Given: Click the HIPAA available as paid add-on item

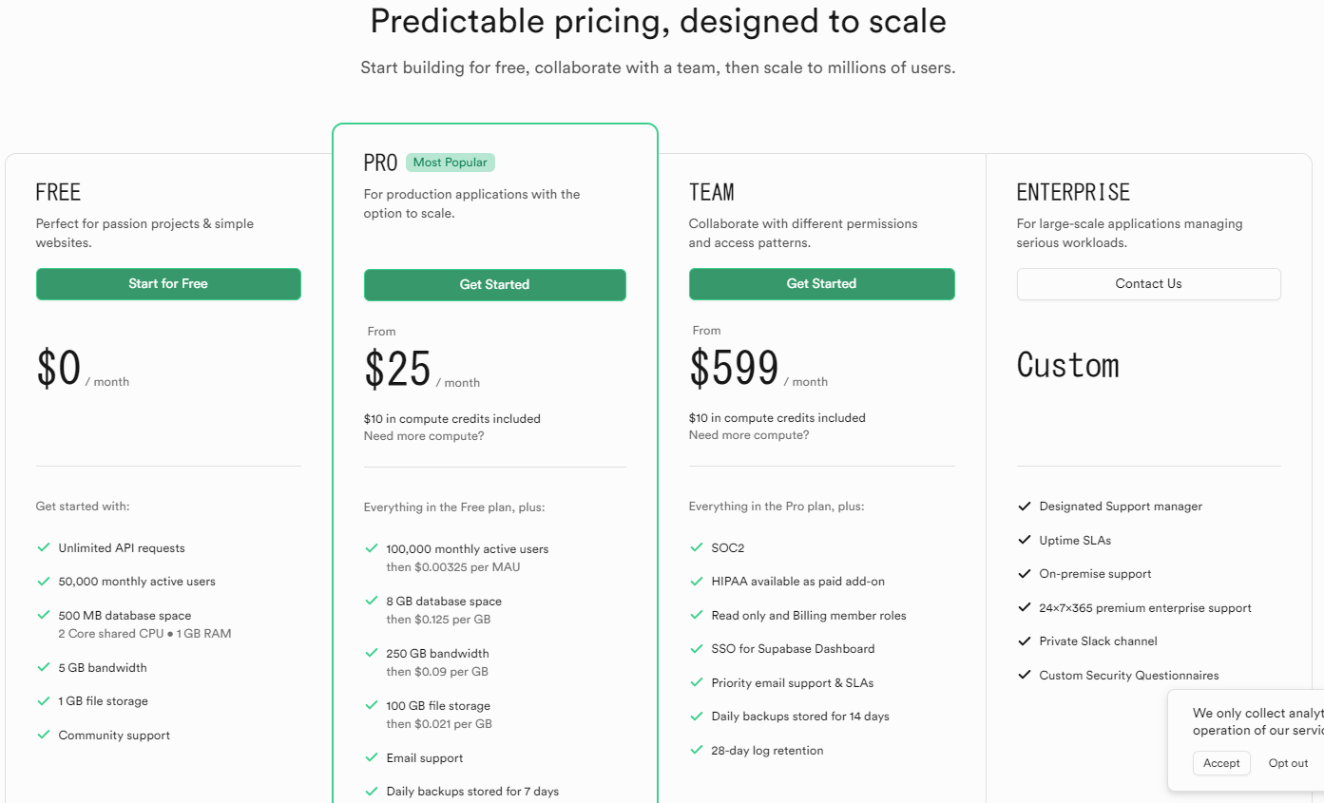Looking at the screenshot, I should point(798,582).
